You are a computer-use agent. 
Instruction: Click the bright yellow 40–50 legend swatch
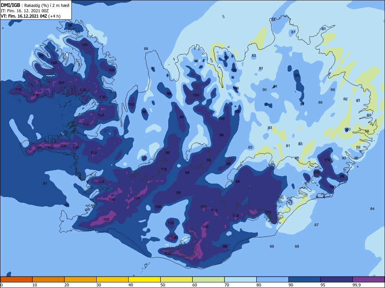tap(144, 280)
